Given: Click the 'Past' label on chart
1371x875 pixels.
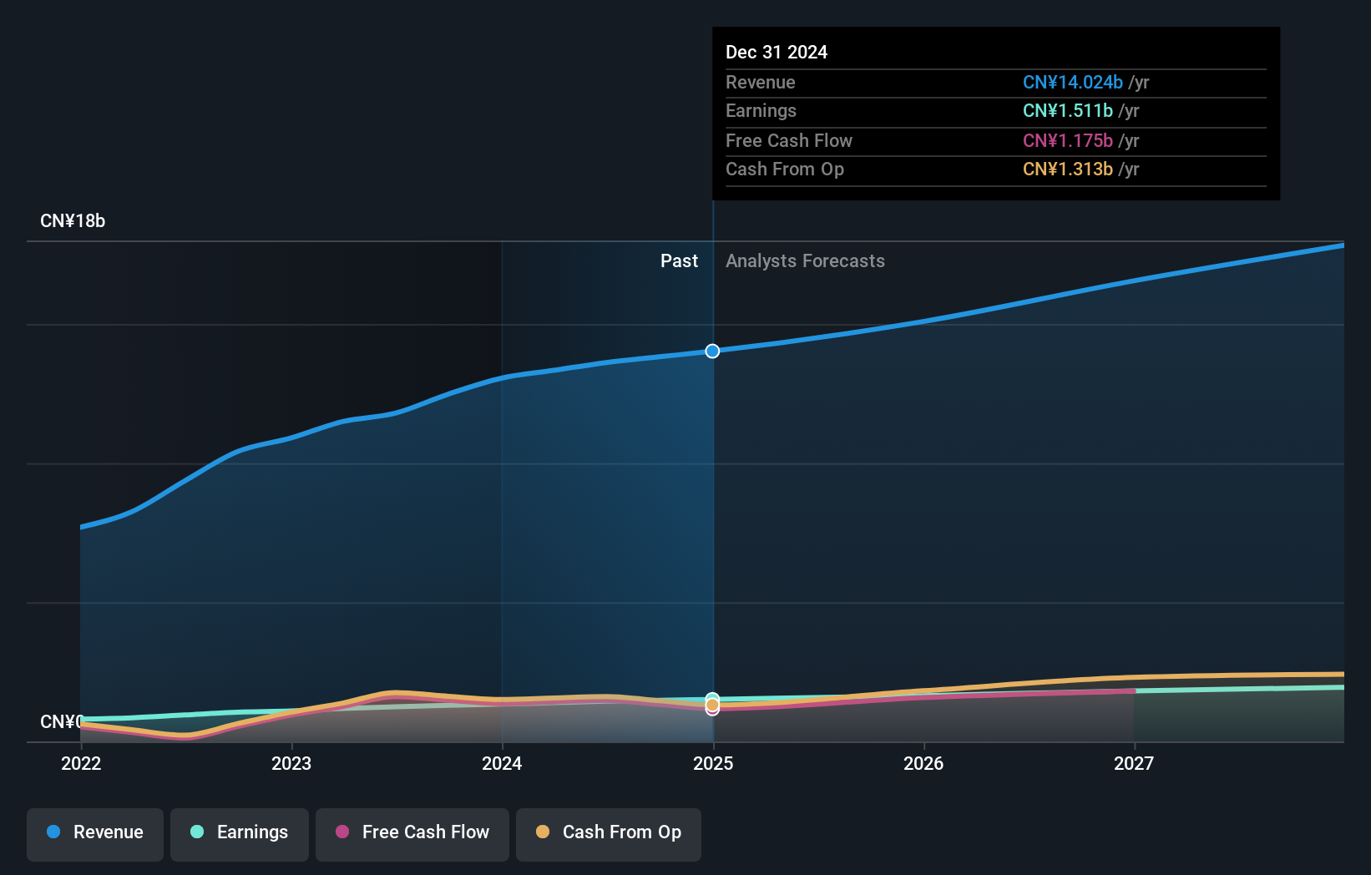Looking at the screenshot, I should point(679,261).
